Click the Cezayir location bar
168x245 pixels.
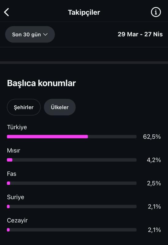tap(72, 230)
